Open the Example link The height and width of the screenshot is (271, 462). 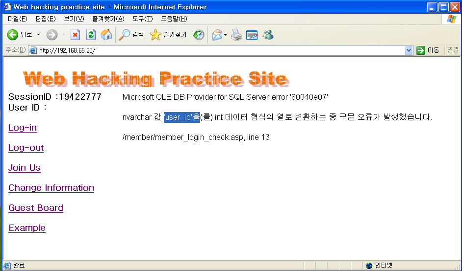tap(27, 228)
